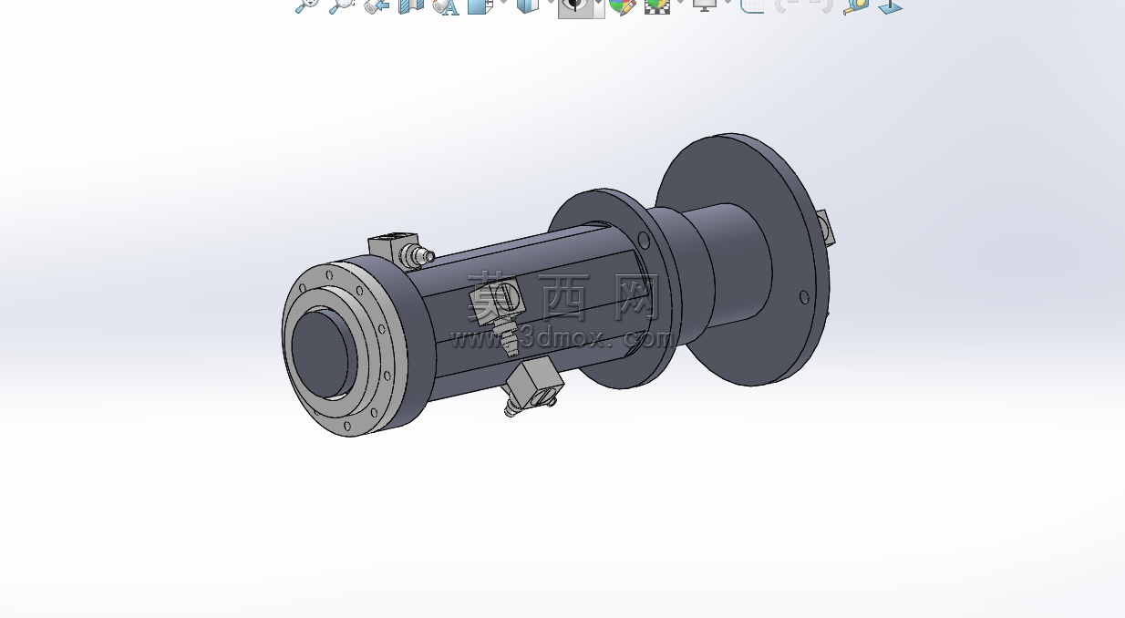Image resolution: width=1125 pixels, height=618 pixels.
Task: Select the front bolted end cap face
Action: 339,348
